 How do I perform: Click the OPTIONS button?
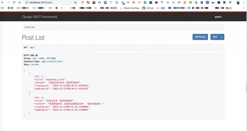[x=200, y=37]
